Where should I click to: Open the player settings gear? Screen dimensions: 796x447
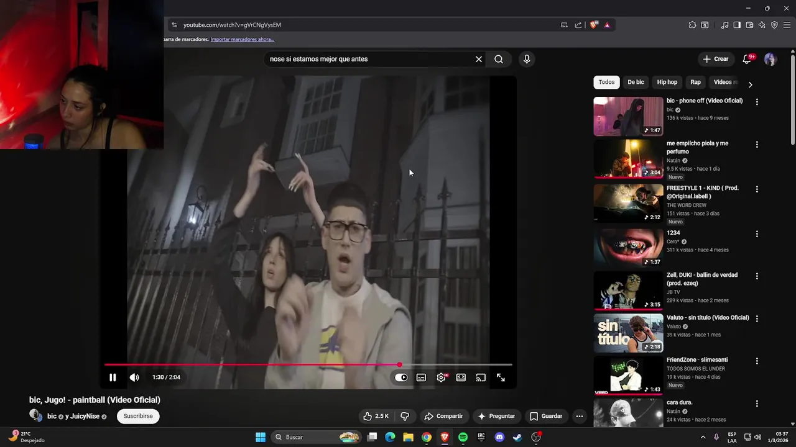click(442, 377)
